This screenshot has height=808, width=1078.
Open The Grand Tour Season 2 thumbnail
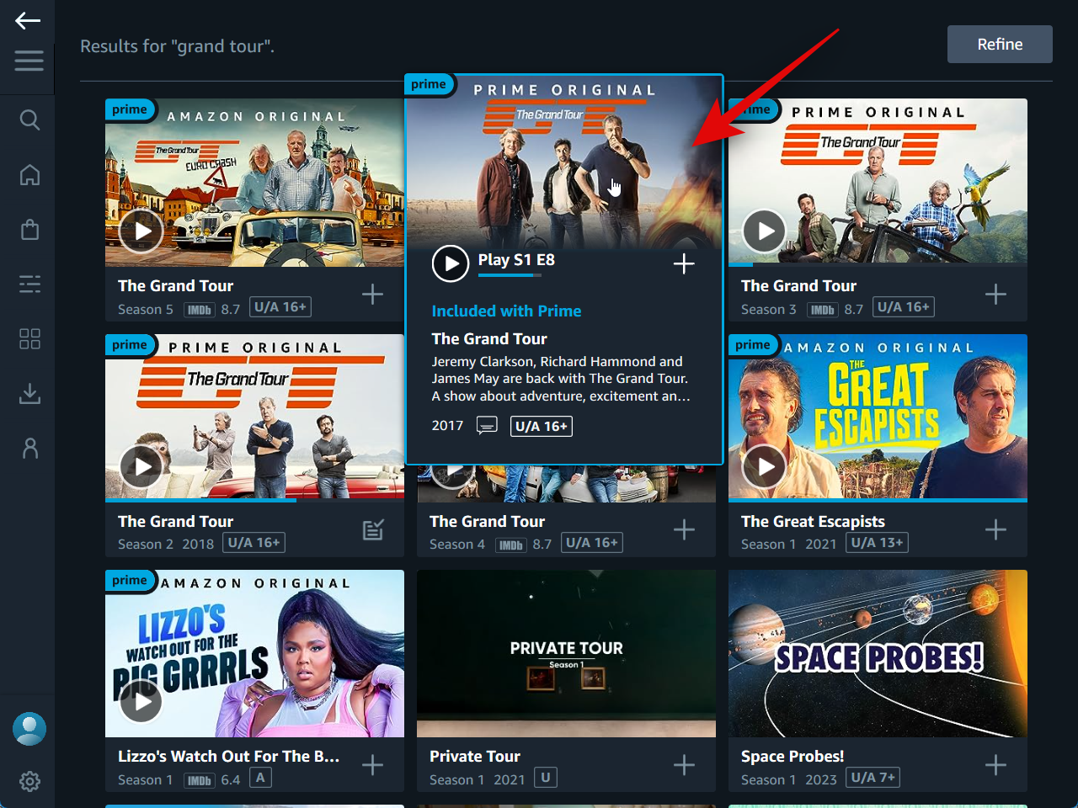click(x=254, y=417)
